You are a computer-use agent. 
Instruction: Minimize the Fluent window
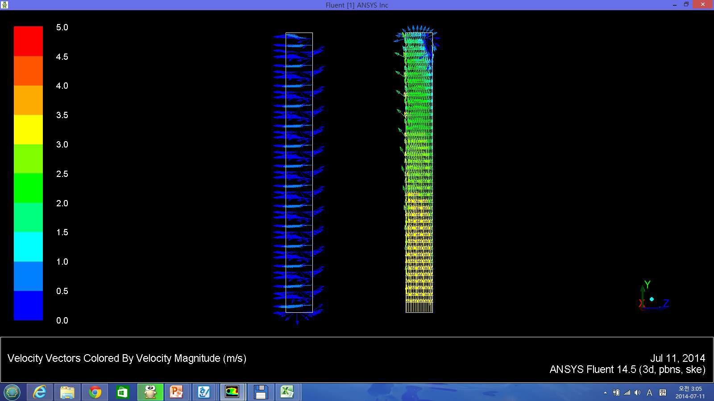pos(674,4)
